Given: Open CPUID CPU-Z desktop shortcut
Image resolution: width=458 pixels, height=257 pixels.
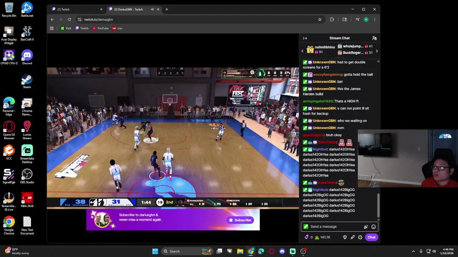Looking at the screenshot, I should (x=9, y=57).
